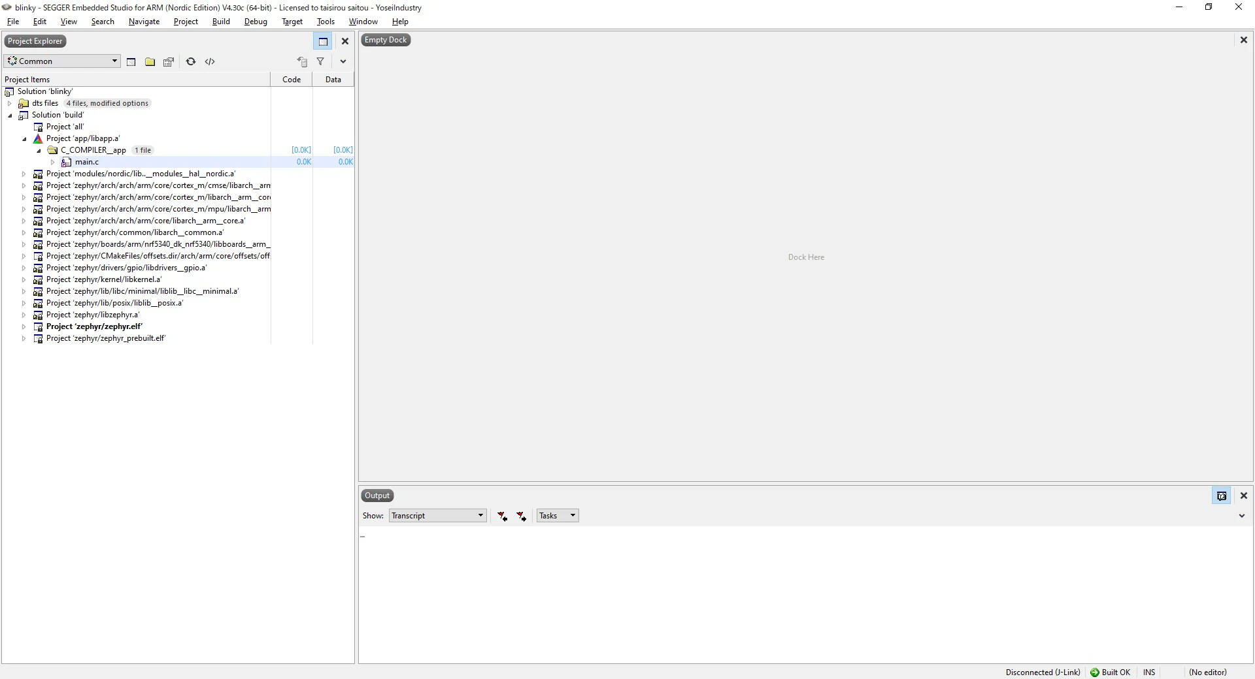The image size is (1255, 679).
Task: Open the Output toolbar overflow chevron
Action: [x=1242, y=516]
